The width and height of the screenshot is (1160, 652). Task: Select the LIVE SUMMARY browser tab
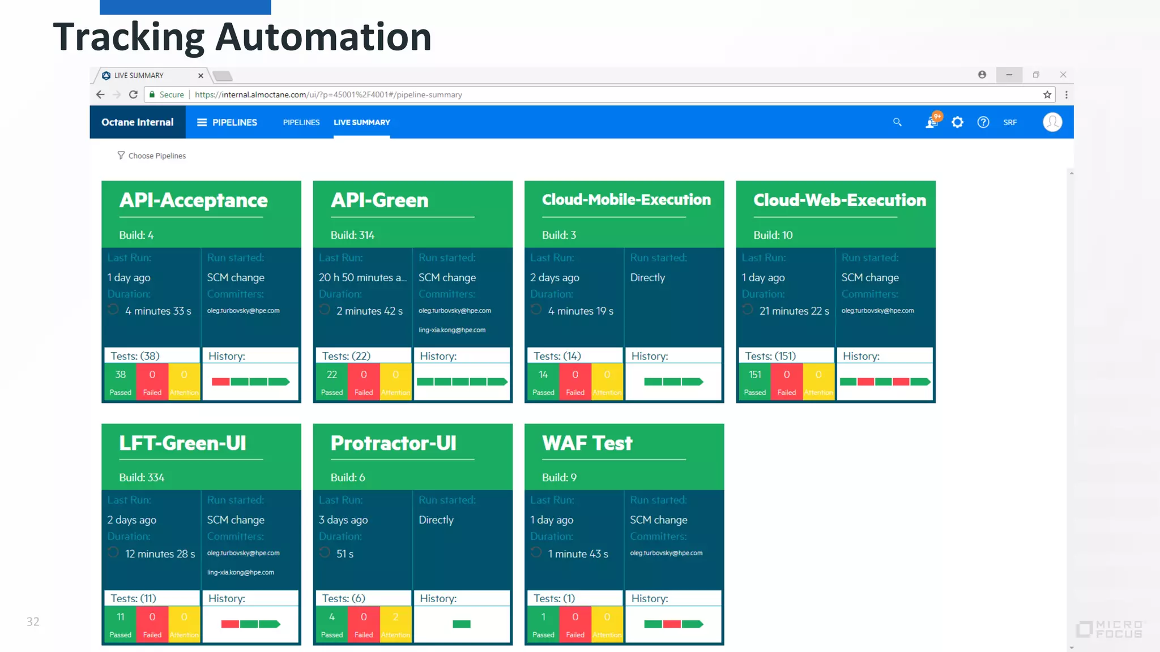[x=151, y=75]
